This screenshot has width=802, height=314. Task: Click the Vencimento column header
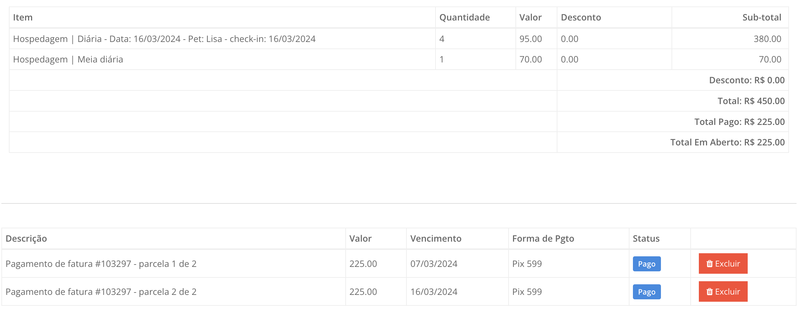[435, 239]
